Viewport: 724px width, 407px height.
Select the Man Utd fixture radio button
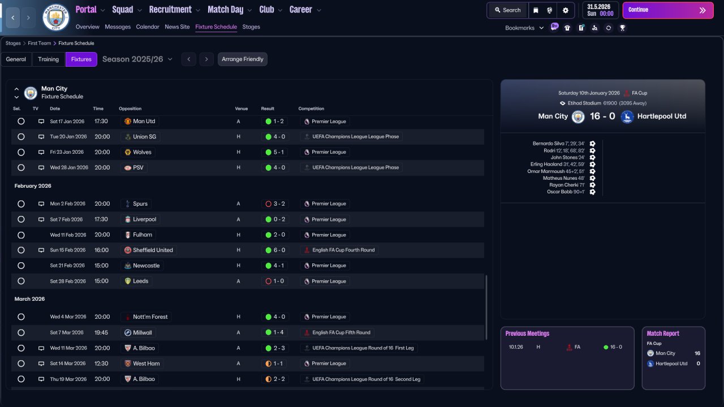pos(21,122)
